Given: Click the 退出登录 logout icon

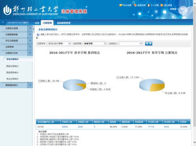Looking at the screenshot, I should [x=162, y=5].
